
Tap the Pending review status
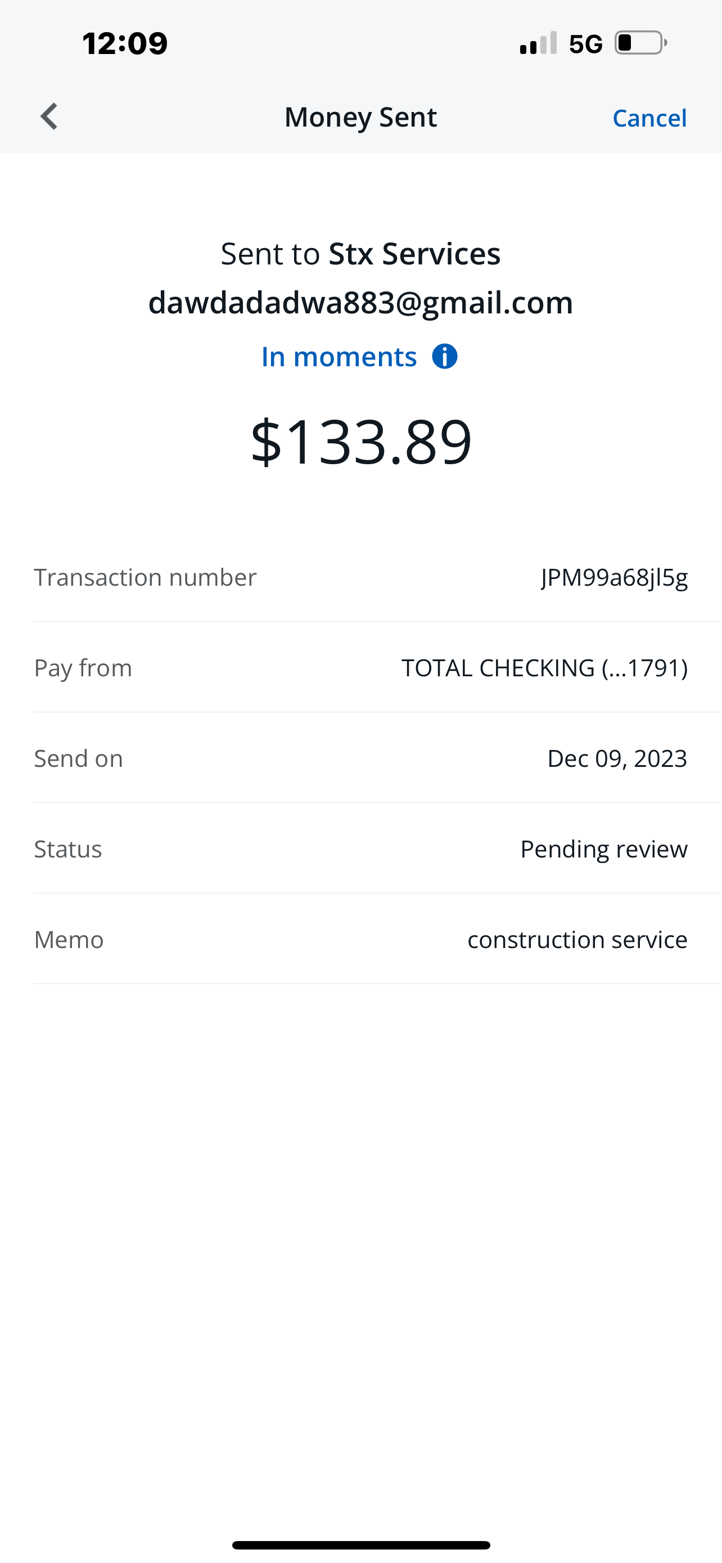pyautogui.click(x=603, y=849)
